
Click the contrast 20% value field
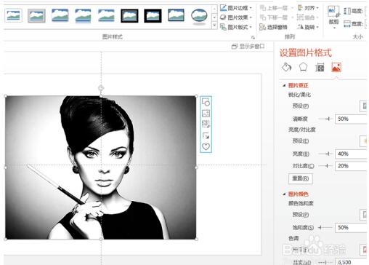[352, 166]
